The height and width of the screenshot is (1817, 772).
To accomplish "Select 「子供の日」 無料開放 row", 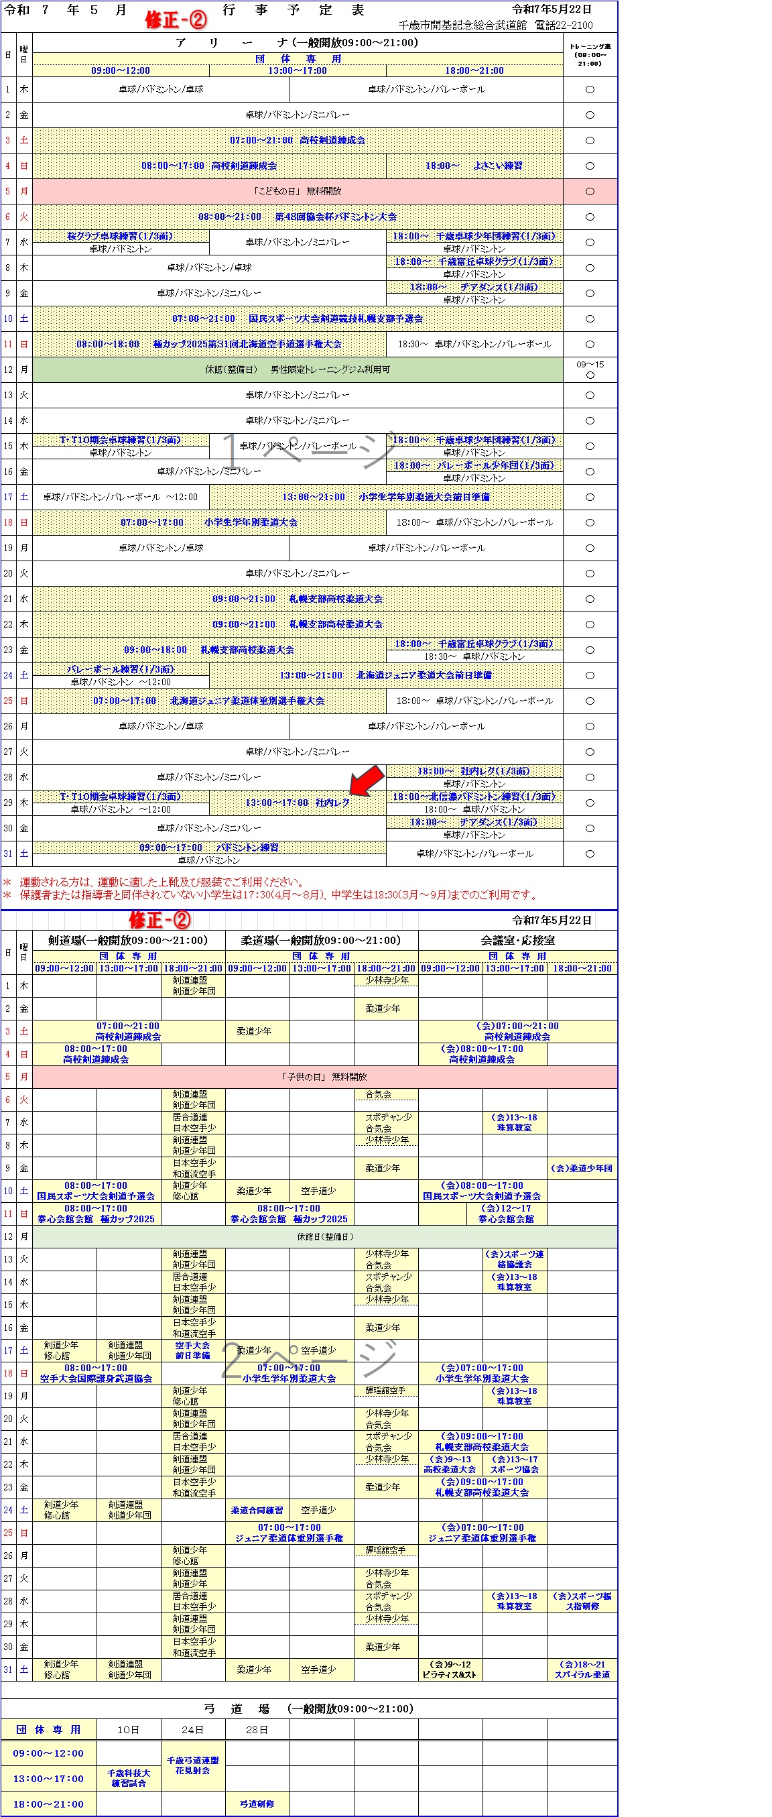I will click(324, 1077).
